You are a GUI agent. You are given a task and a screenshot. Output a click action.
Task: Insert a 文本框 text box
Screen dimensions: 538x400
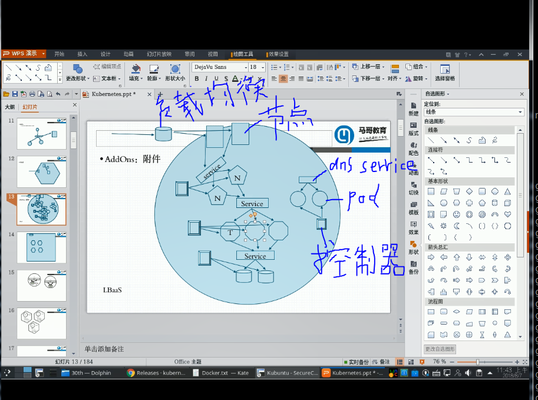107,78
